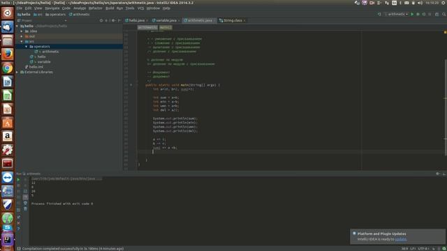Launch Firefox from the Ubuntu dock
The width and height of the screenshot is (447, 251).
pyautogui.click(x=8, y=54)
